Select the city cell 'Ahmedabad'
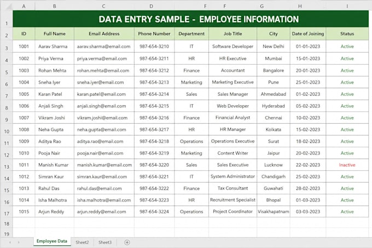The width and height of the screenshot is (372, 248). pyautogui.click(x=274, y=94)
